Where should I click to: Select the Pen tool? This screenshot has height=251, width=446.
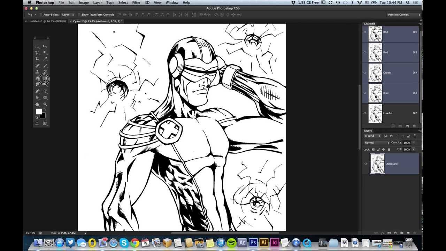point(37,91)
